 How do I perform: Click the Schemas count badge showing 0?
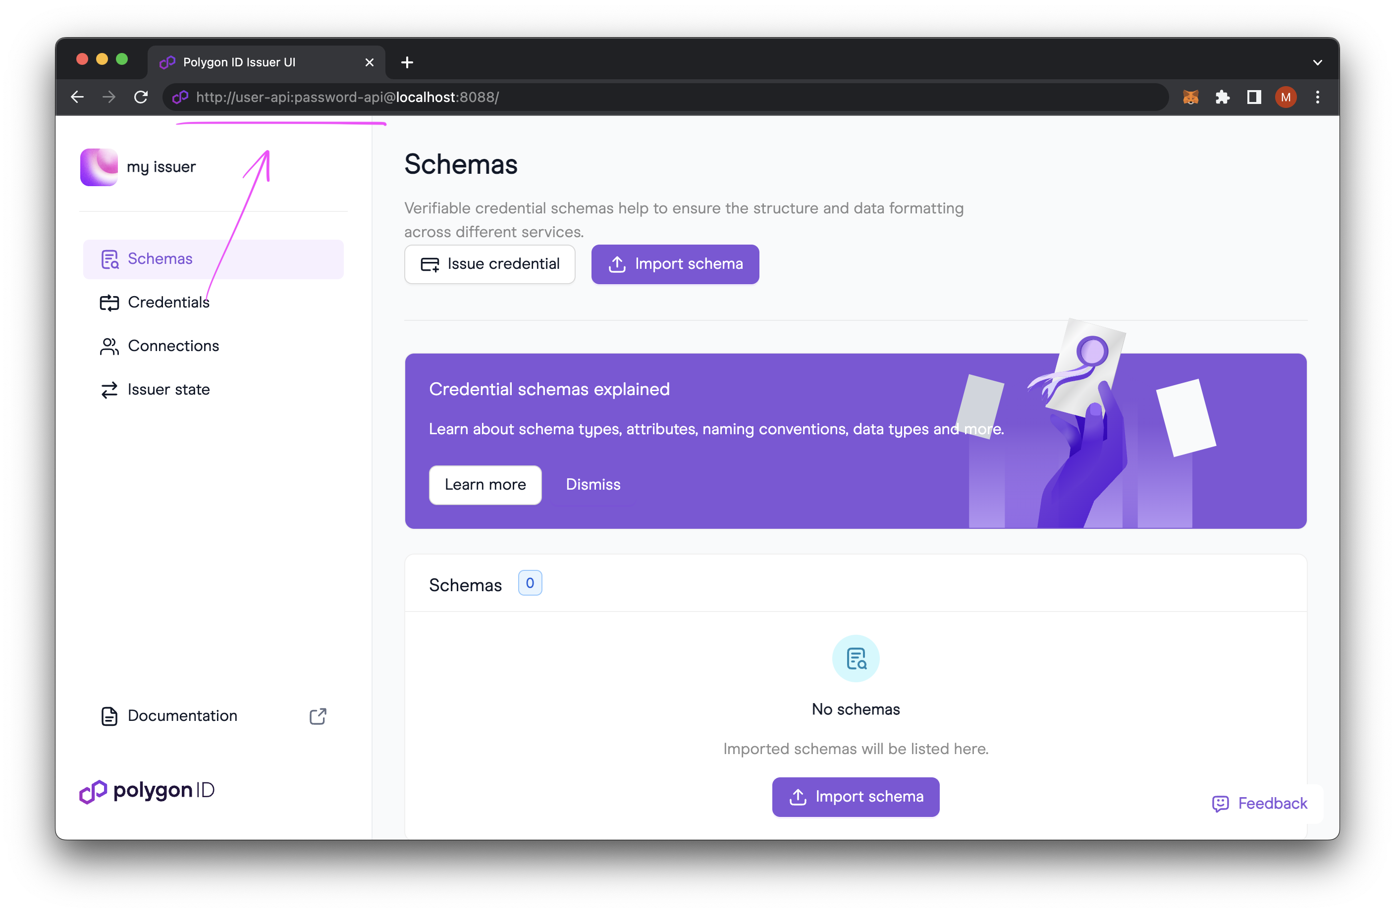pyautogui.click(x=529, y=585)
